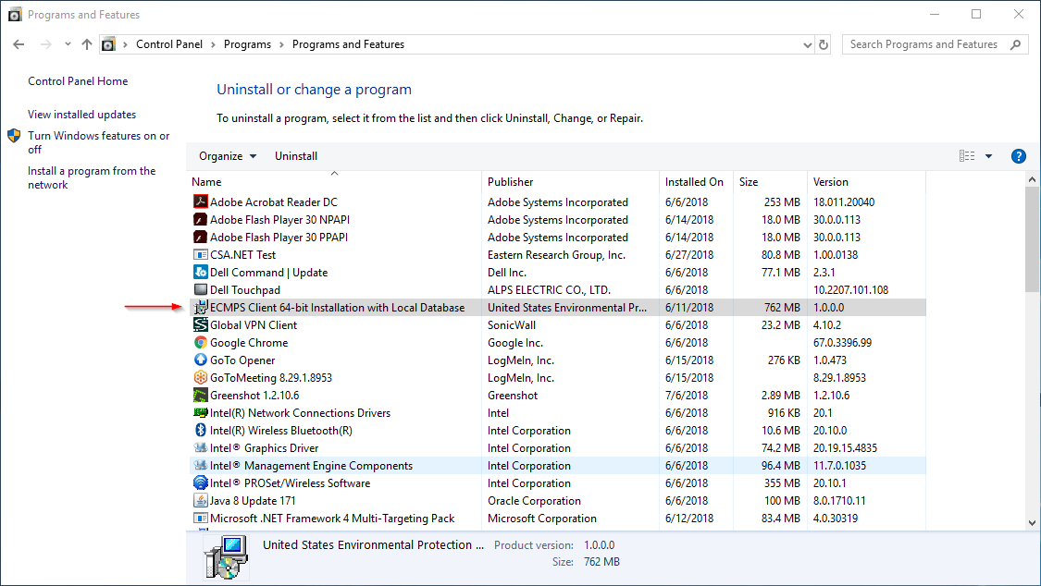Click the Microsoft .NET Framework 4 icon

(201, 518)
